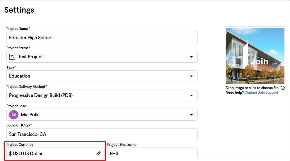Click the "Education" type value
The height and width of the screenshot is (161, 290).
tap(20, 76)
